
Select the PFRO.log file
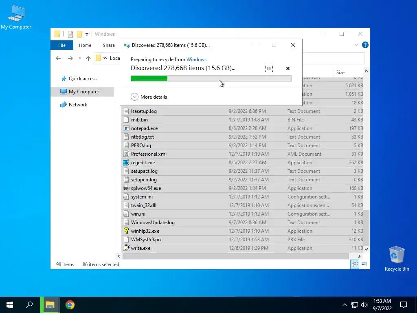[x=243, y=145]
